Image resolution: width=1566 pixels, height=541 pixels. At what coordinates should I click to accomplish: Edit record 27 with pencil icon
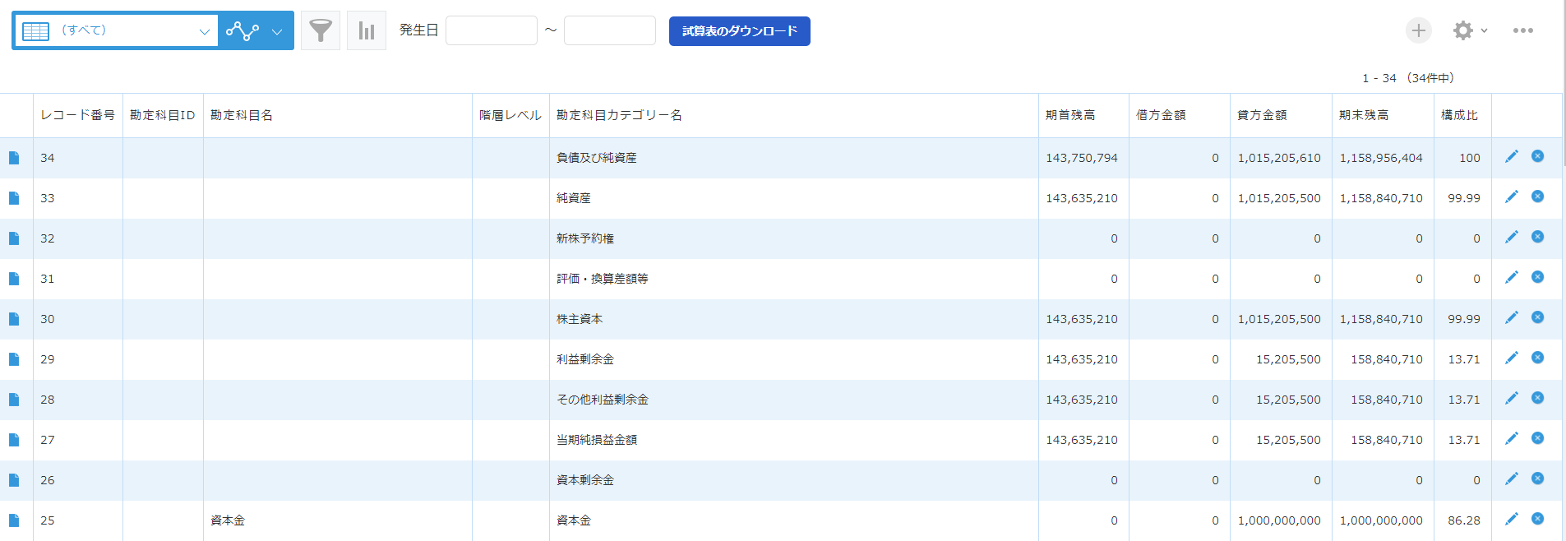click(x=1511, y=438)
